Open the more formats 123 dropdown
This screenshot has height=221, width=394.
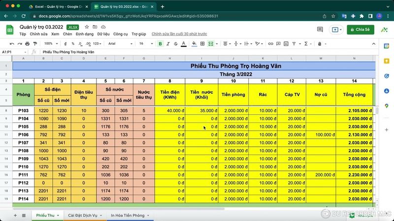(x=97, y=44)
